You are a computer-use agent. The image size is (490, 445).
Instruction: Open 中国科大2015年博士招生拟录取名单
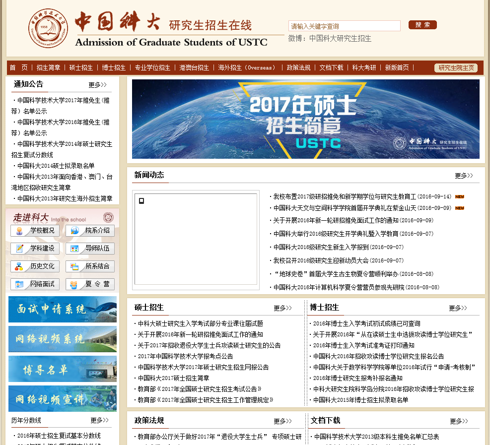point(360,400)
